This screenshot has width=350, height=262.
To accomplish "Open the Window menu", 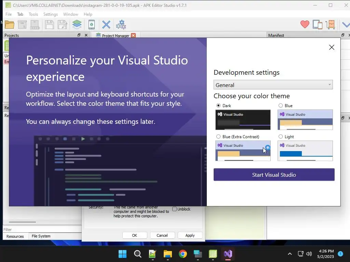I will click(x=70, y=14).
